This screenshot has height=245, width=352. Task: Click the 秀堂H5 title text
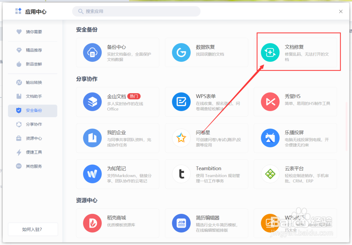pos(293,96)
